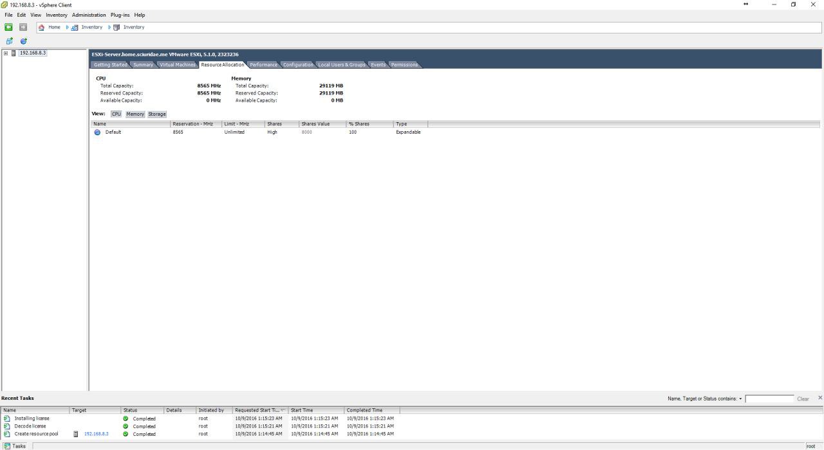The width and height of the screenshot is (824, 450).
Task: Sort by Requested Start Time column
Action: point(260,410)
